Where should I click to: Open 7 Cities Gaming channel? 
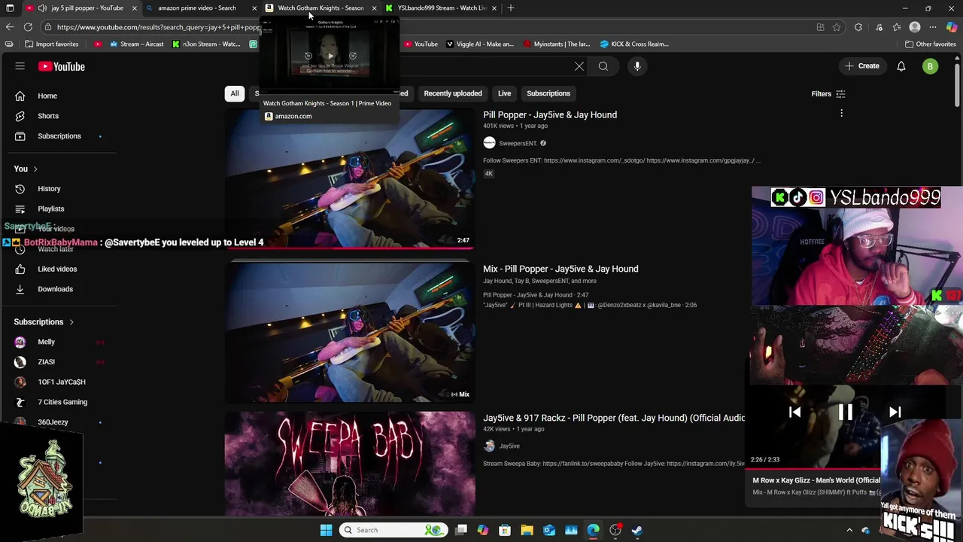(62, 402)
